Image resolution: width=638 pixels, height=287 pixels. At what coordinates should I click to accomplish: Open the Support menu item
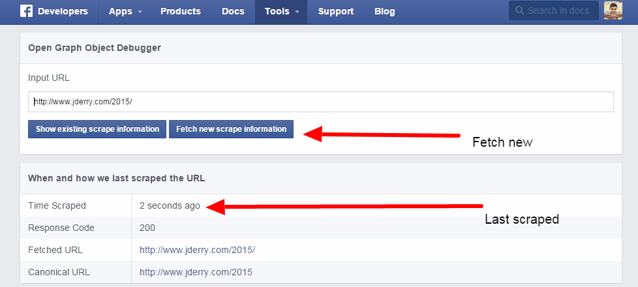(336, 11)
